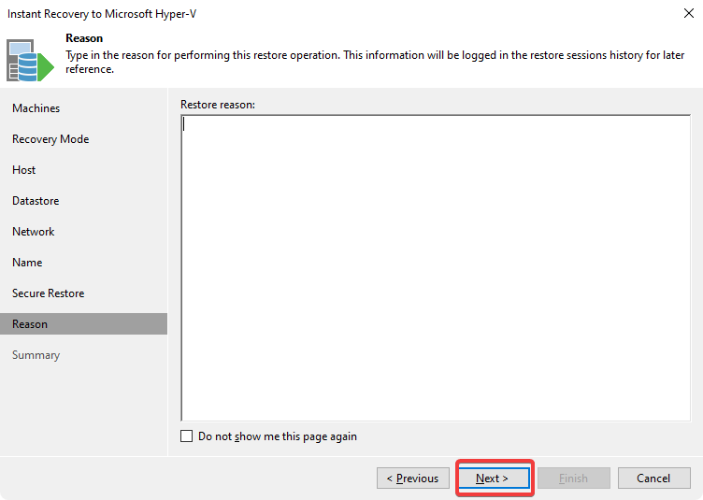Open the Name step in sidebar

pos(27,263)
